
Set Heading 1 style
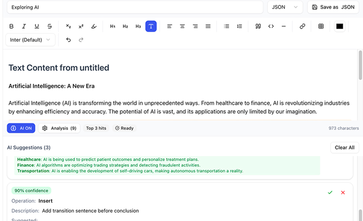[x=113, y=26]
